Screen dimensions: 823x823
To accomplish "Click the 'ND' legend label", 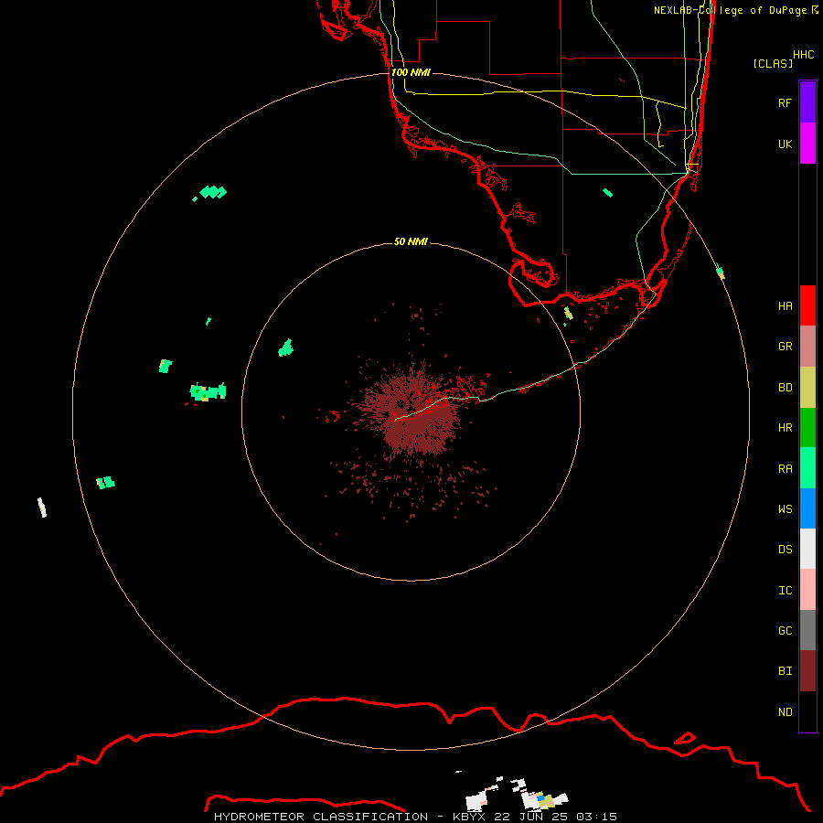I will pos(785,712).
